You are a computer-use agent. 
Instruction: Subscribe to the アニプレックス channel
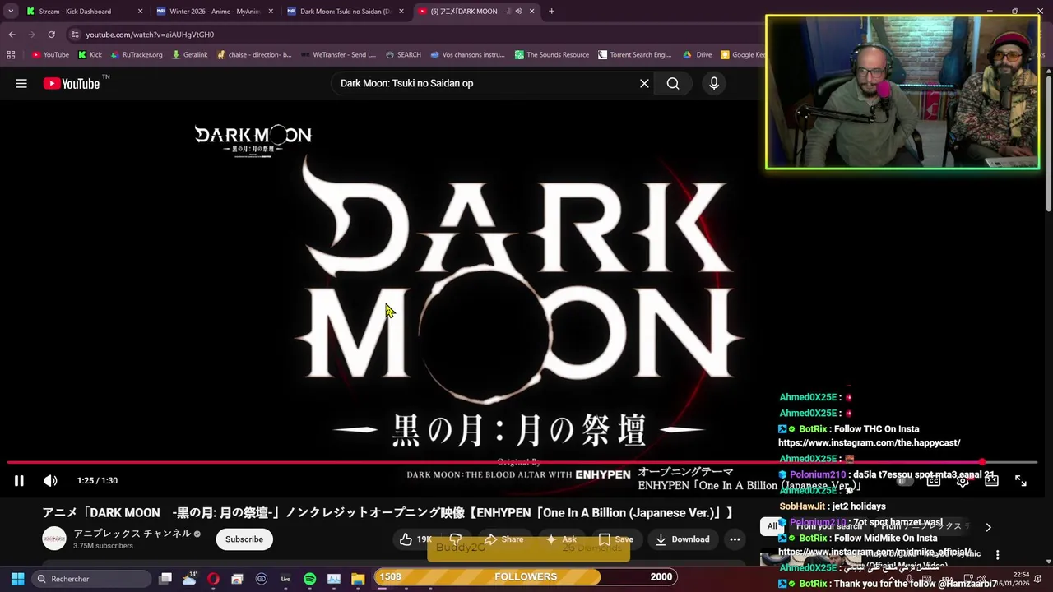[x=244, y=539]
